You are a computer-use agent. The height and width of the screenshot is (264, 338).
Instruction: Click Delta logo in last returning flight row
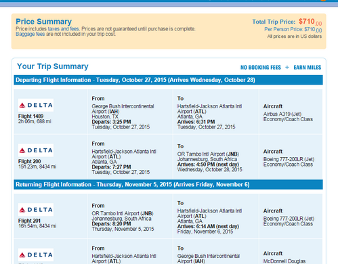tap(36, 255)
